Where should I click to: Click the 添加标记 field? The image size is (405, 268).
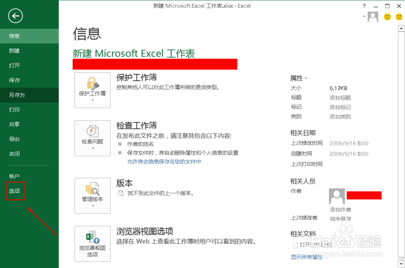tap(340, 107)
